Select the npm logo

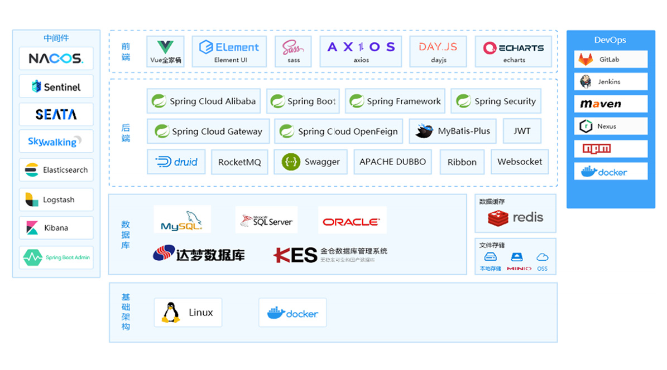coord(597,149)
